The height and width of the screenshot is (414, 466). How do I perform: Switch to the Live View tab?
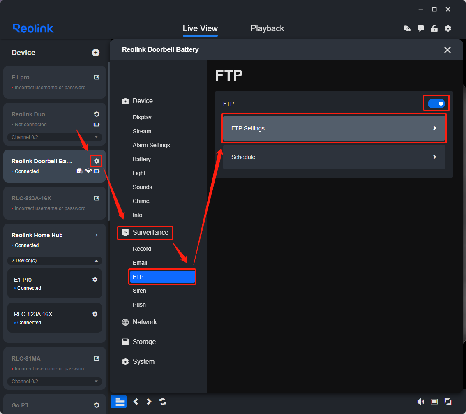(200, 28)
